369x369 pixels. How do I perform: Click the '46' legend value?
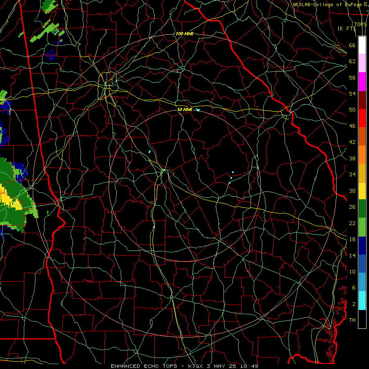[x=352, y=126]
